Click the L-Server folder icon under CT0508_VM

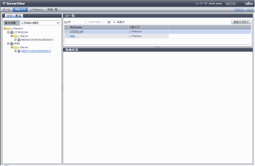pos(15,36)
